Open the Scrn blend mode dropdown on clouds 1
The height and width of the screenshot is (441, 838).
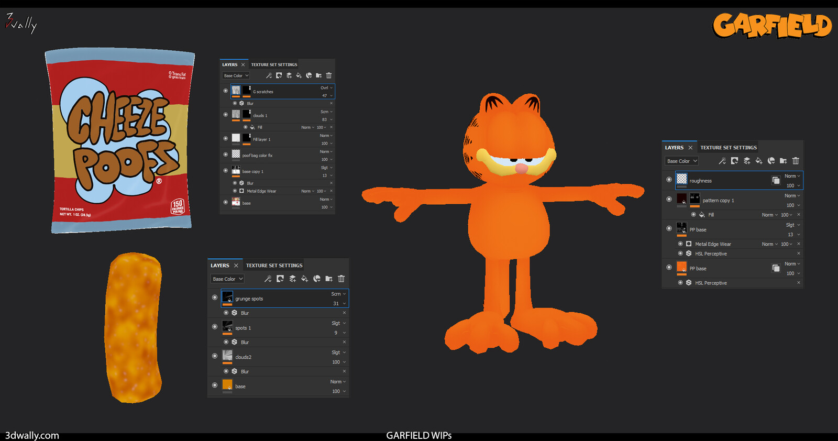(326, 112)
